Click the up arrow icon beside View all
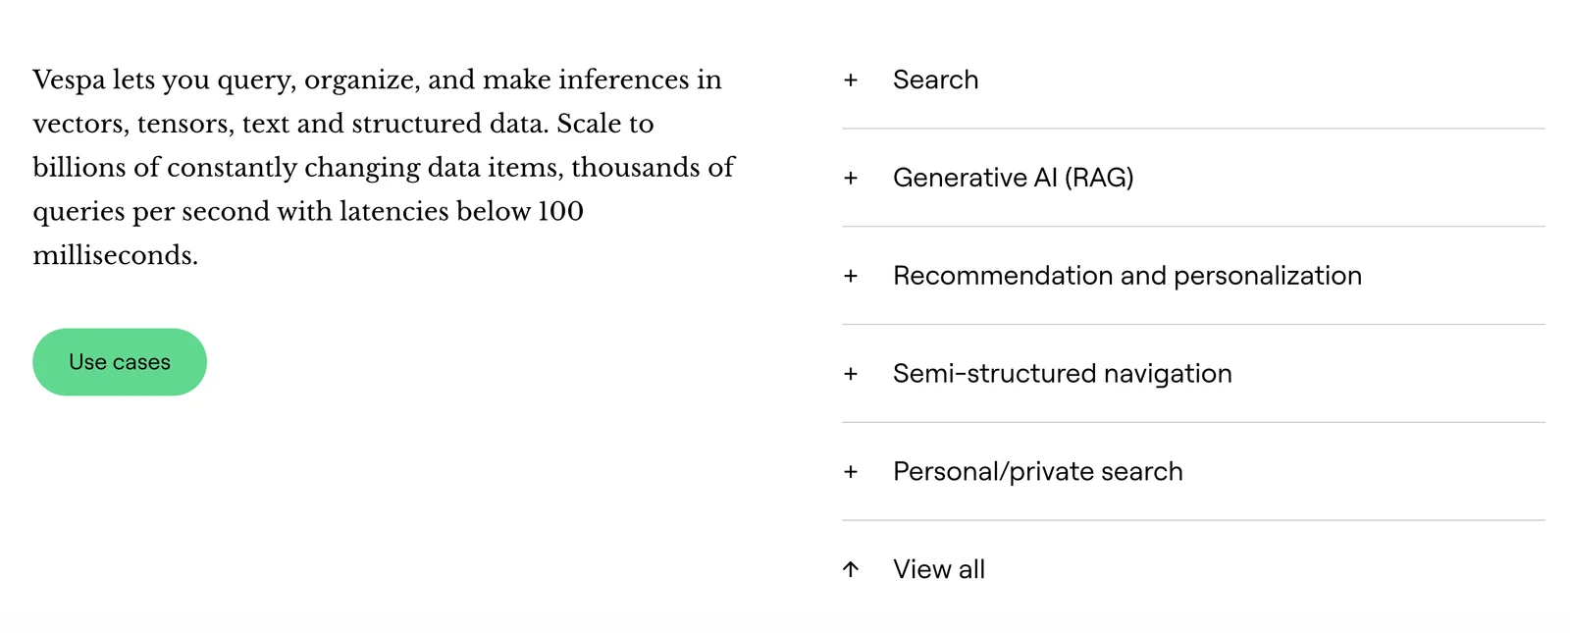Screen dimensions: 1570x633 pos(851,569)
